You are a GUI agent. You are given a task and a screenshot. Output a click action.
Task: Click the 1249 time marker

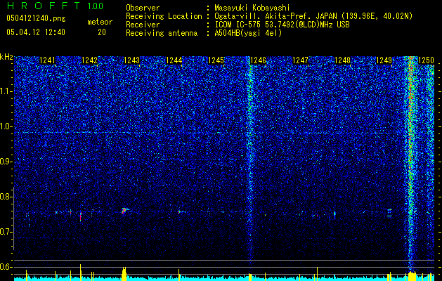point(384,60)
